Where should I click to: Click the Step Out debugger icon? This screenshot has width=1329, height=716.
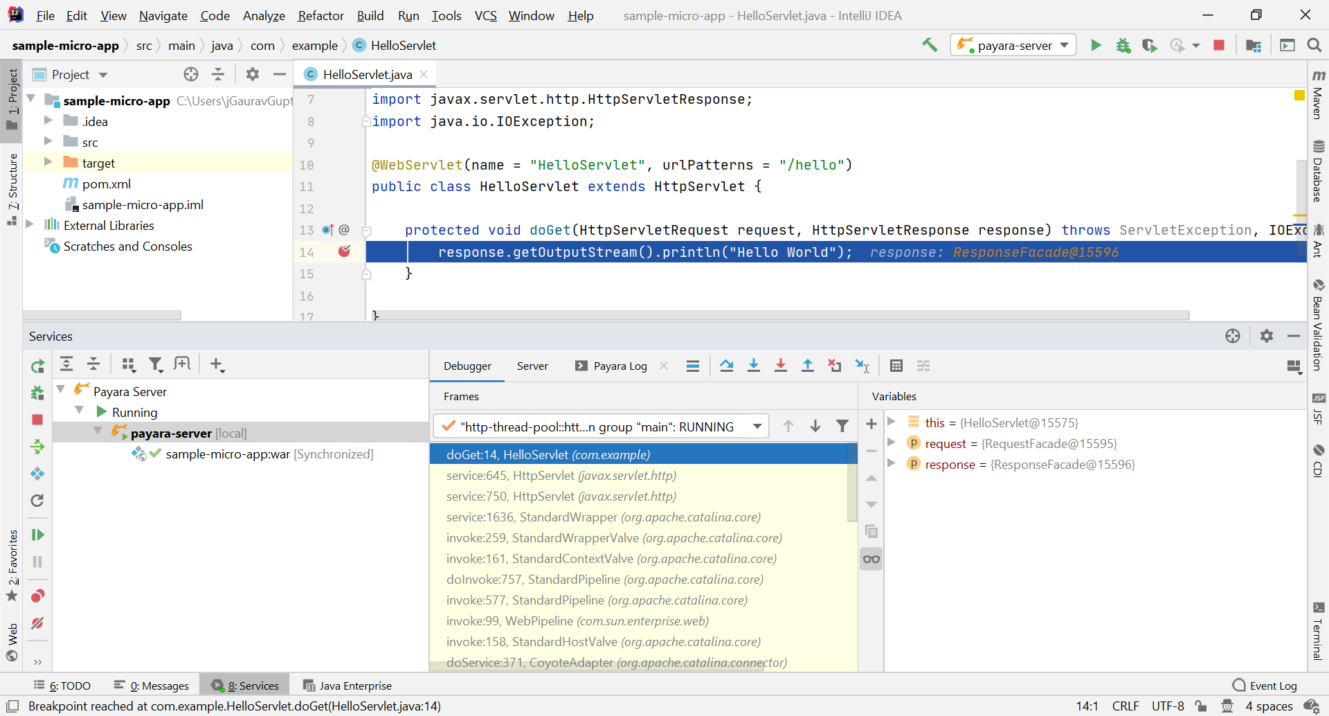coord(807,366)
